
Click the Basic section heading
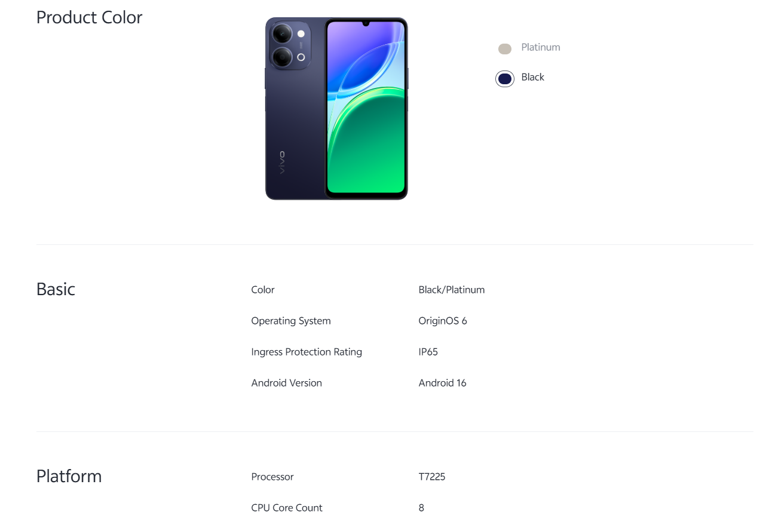[56, 289]
